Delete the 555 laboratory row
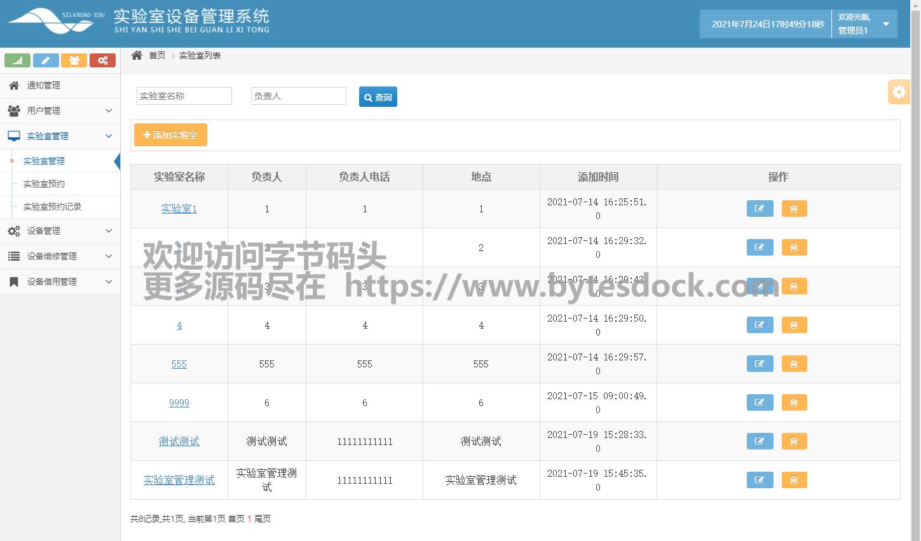The image size is (921, 541). pos(794,364)
